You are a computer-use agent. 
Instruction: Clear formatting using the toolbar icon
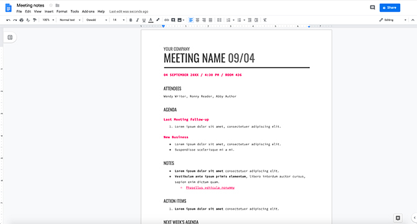tap(265, 20)
